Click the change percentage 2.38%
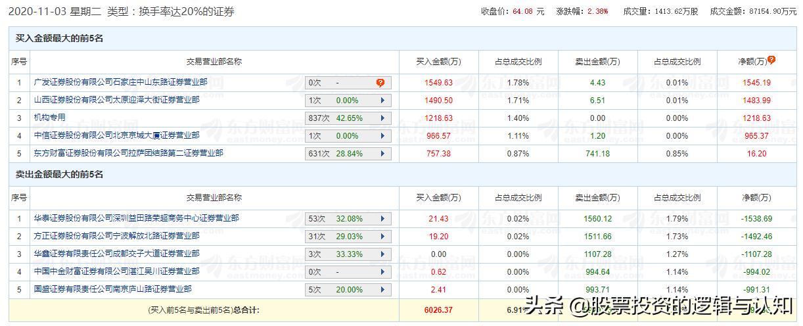803x326 pixels. tap(597, 11)
